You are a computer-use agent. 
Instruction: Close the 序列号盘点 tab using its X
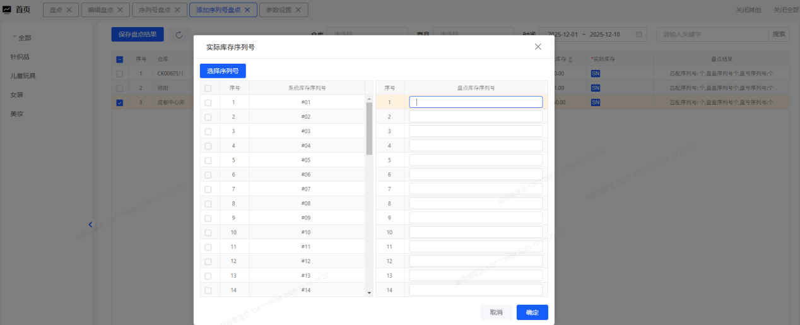[x=177, y=10]
